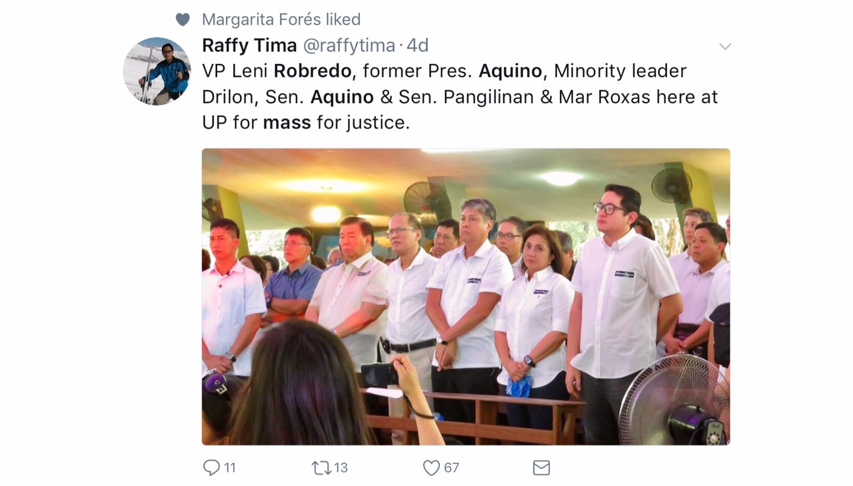The image size is (853, 486).
Task: Click the 4d timestamp
Action: 417,45
